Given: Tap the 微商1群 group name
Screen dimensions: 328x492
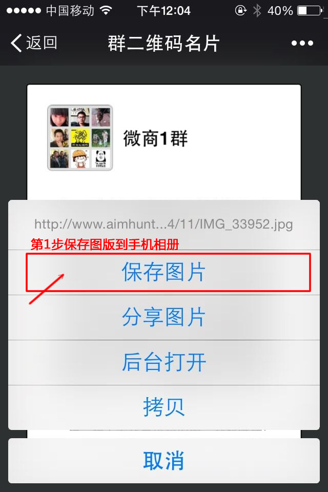Looking at the screenshot, I should (x=155, y=138).
